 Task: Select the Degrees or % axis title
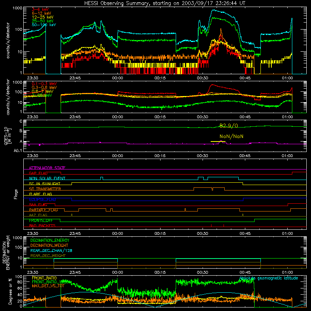pos(10,291)
